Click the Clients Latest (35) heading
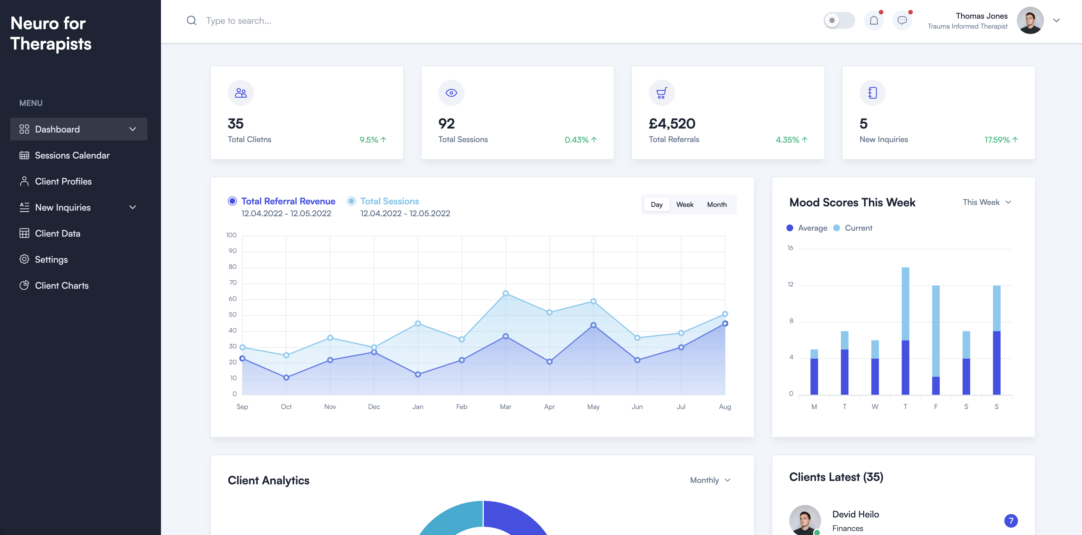The width and height of the screenshot is (1082, 535). 836,477
